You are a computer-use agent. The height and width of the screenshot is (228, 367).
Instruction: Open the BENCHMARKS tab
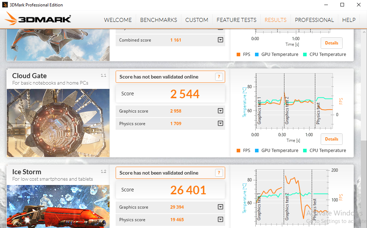click(158, 20)
